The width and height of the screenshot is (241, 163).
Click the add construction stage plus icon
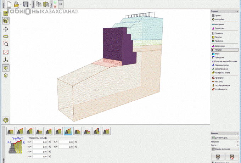[55, 2]
